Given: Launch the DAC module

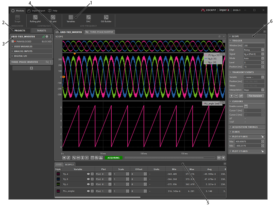Looking at the screenshot, I should (x=88, y=18).
